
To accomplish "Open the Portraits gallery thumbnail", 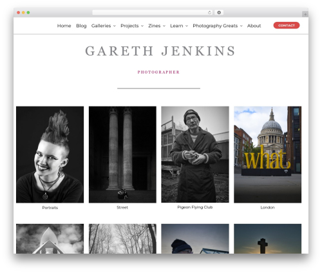I will point(50,154).
